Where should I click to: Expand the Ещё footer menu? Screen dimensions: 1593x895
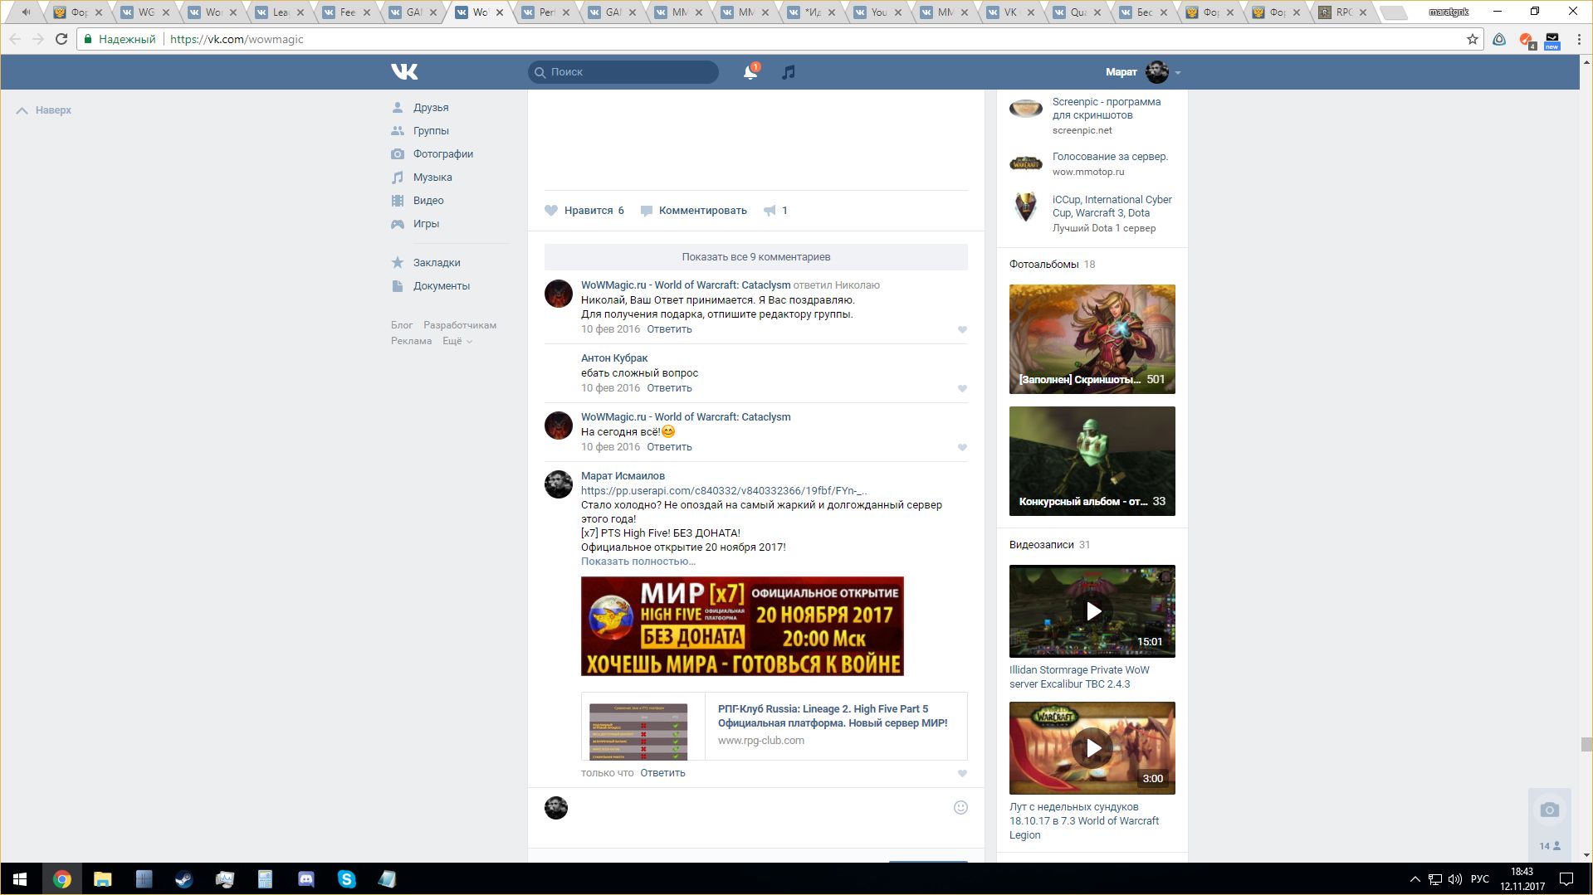coord(457,341)
